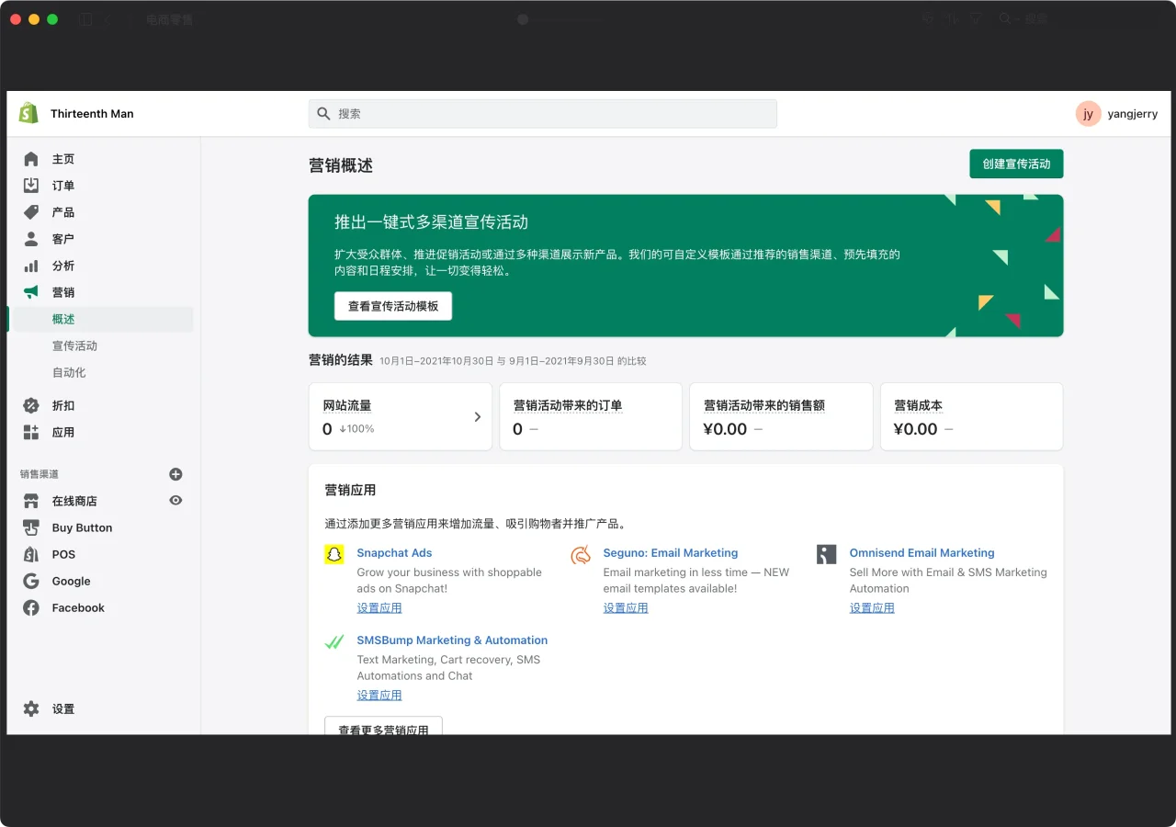
Task: Click the 营销的结果 date comparison text
Action: pos(513,361)
